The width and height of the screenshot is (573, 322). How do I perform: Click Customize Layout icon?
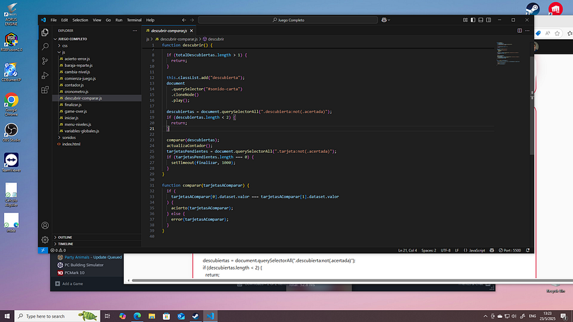(x=465, y=20)
